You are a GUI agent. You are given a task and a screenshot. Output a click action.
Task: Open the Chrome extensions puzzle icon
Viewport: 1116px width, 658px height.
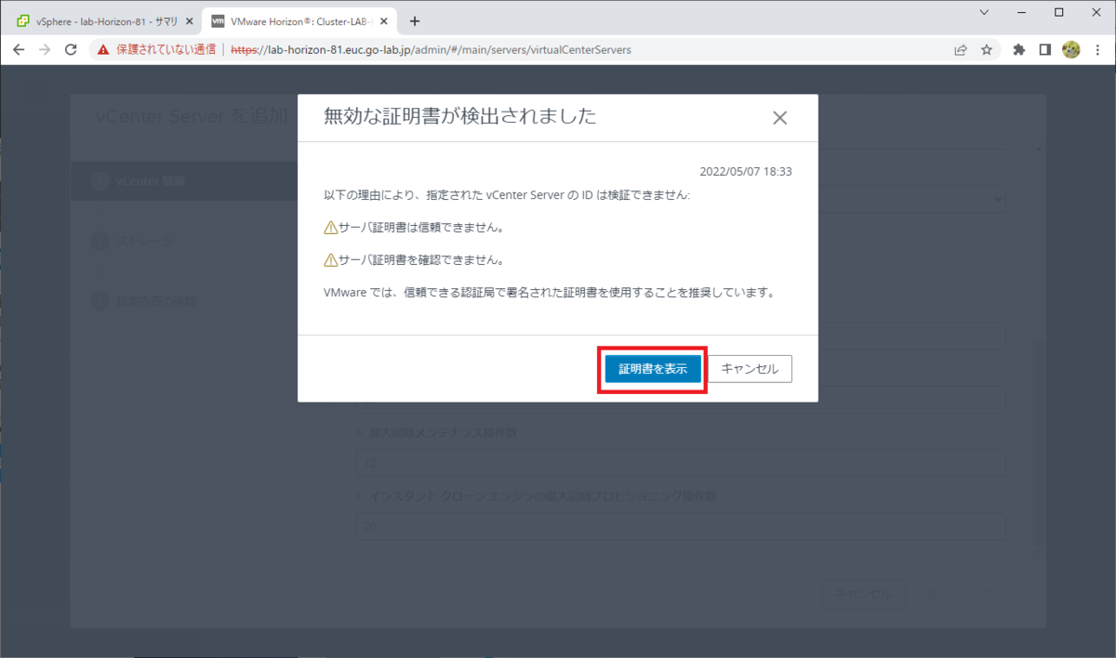point(1019,50)
